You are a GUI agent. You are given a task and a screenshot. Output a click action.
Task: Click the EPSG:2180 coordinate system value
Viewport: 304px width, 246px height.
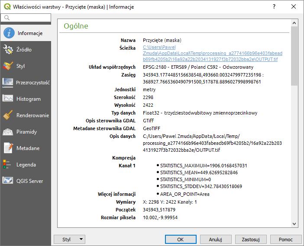pyautogui.click(x=198, y=67)
